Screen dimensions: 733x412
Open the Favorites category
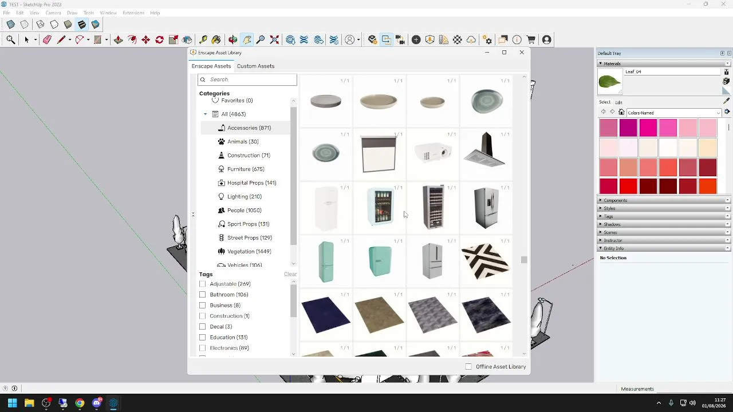click(232, 101)
